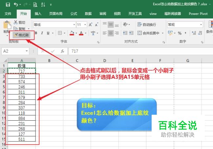Open the Number group dialog launcher
Viewport: 213px width, 149px height.
pyautogui.click(x=202, y=42)
